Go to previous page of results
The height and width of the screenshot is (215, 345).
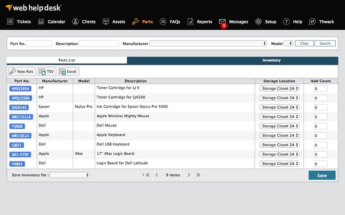coord(157,175)
